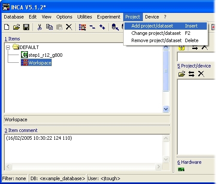This screenshot has width=218, height=184.
Task: Open the ? help menu
Action: point(165,17)
